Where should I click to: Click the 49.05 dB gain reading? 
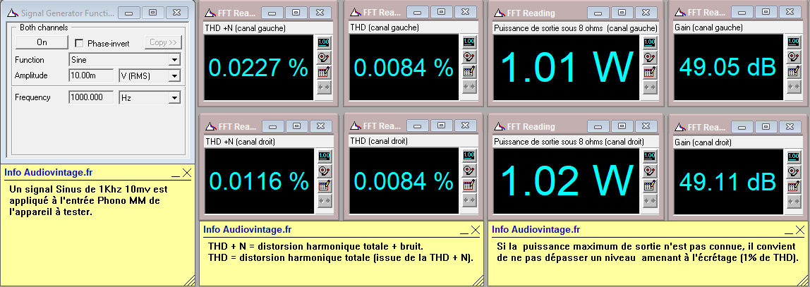[727, 67]
